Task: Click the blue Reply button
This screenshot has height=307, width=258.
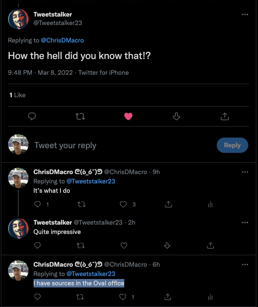Action: pyautogui.click(x=232, y=145)
